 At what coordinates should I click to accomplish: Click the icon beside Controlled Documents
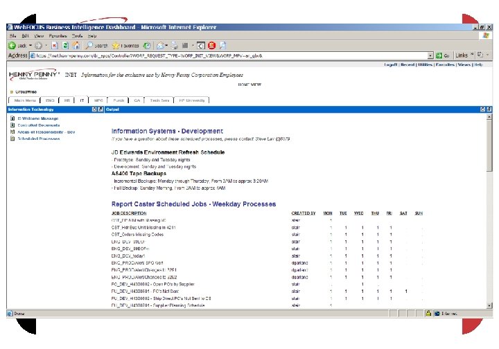[12, 125]
